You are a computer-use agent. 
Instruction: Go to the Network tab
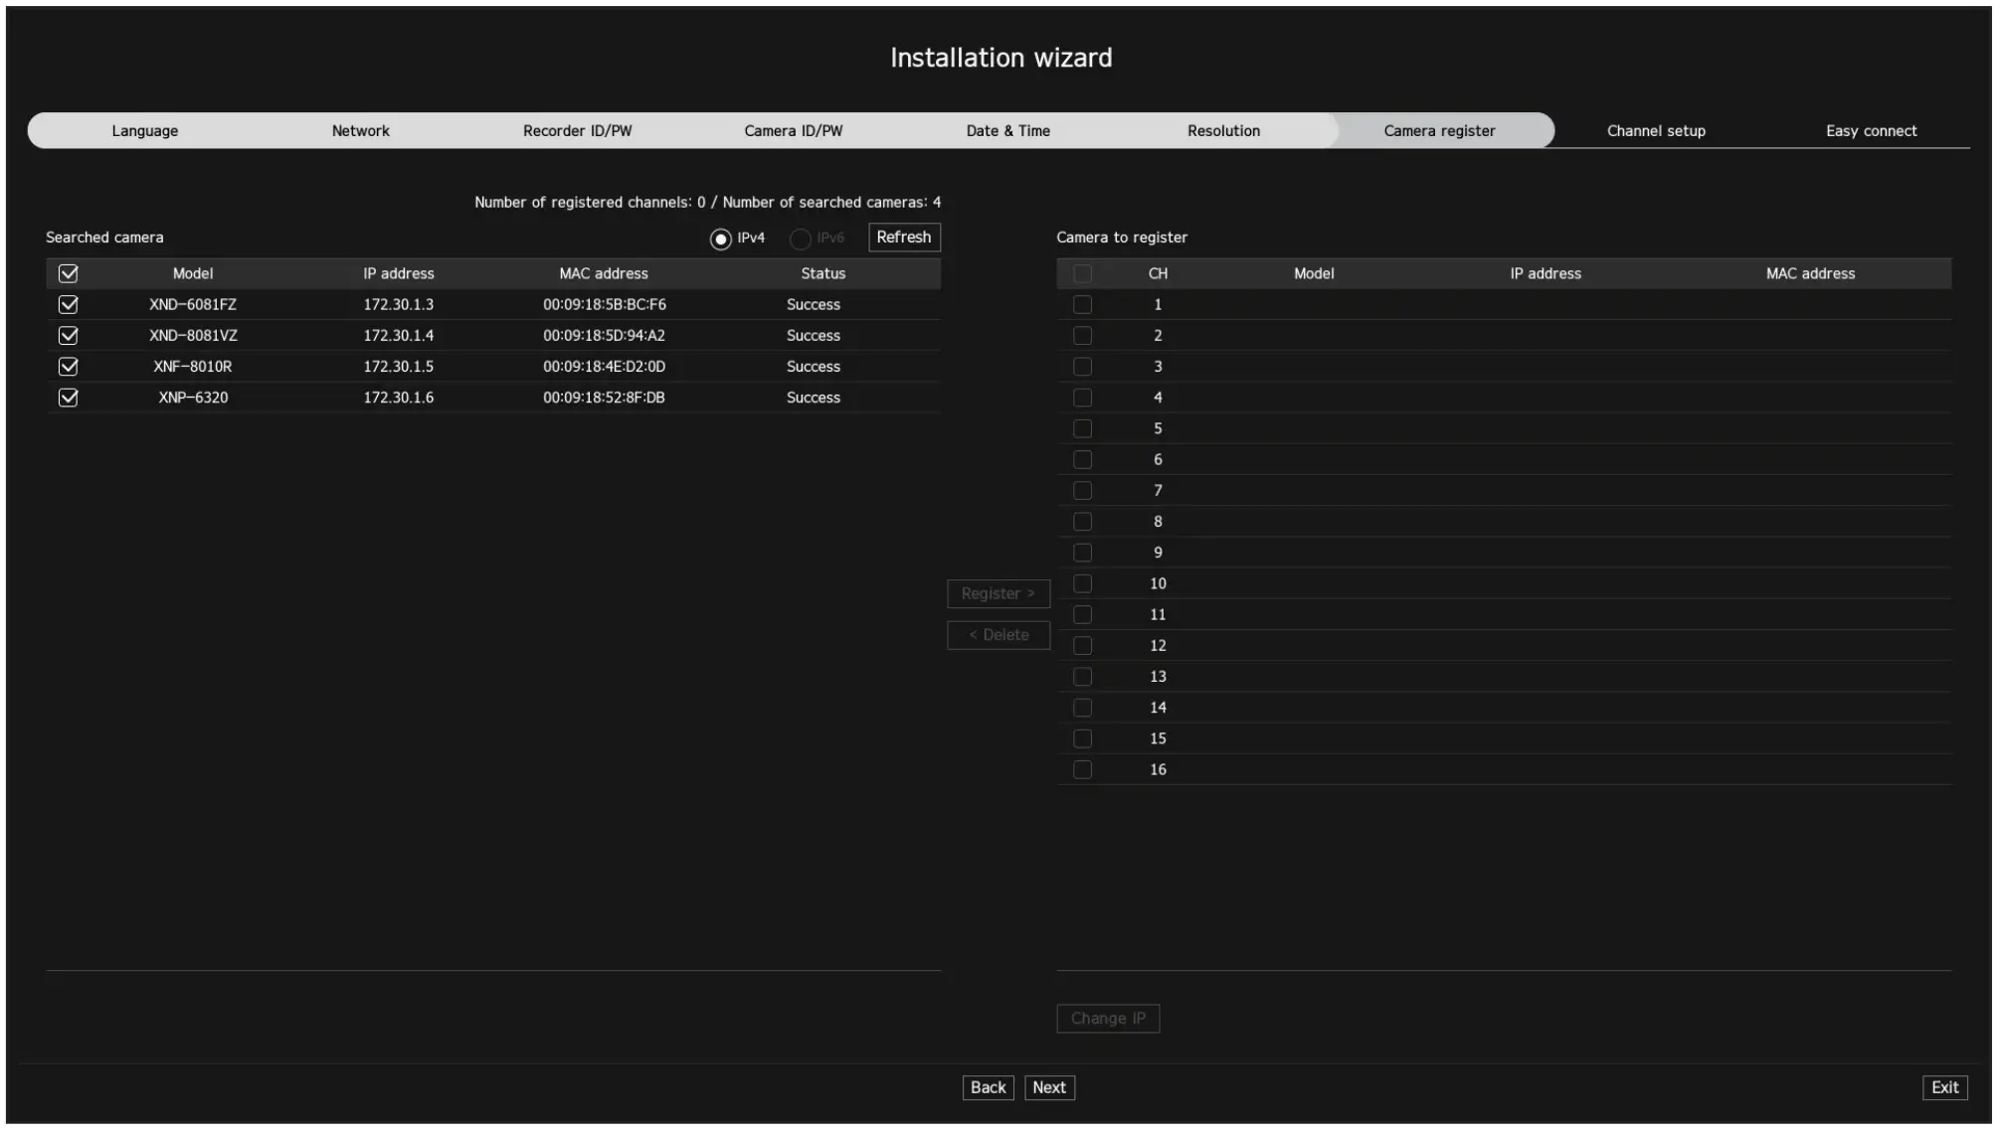click(360, 130)
